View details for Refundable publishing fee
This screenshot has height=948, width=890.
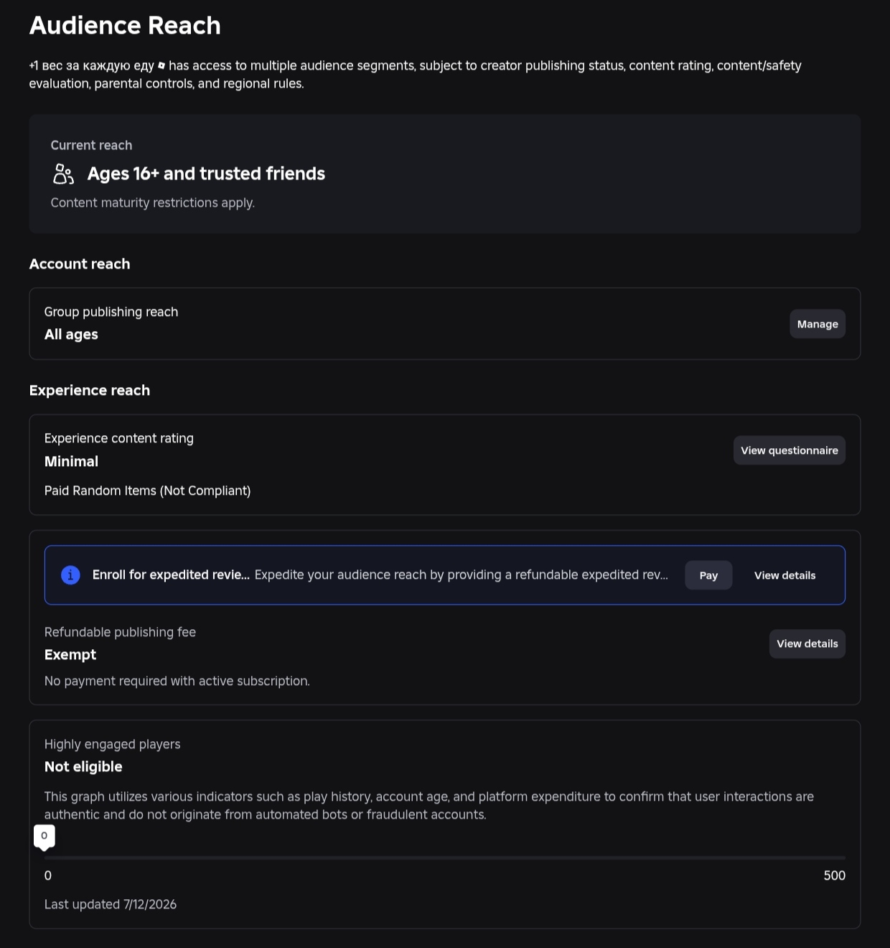pos(807,643)
